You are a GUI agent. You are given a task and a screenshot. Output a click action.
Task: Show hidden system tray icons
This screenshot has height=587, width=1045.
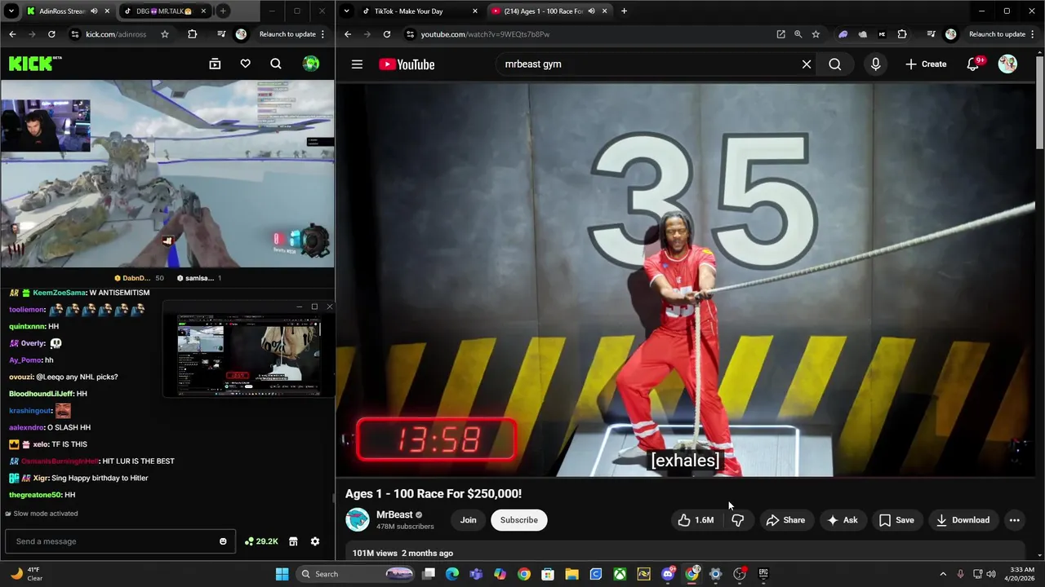coord(943,574)
